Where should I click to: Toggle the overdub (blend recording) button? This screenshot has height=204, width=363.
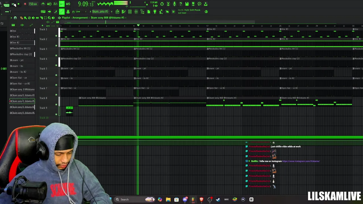(62, 4)
